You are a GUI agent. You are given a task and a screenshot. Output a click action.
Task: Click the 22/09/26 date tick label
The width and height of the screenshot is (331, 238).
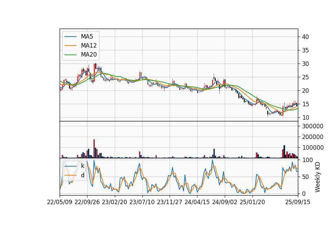click(87, 202)
